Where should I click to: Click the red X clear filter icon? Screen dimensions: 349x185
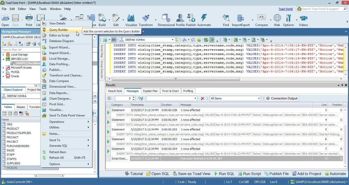(x=203, y=98)
